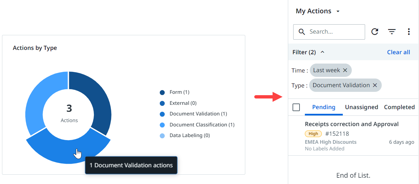Switch to the Unassigned tab
Screen dimensions: 419x184
click(361, 107)
